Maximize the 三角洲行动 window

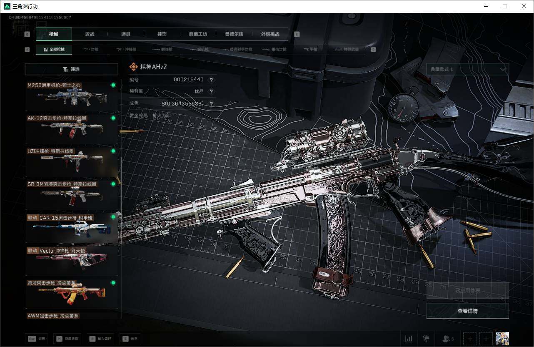(x=505, y=6)
